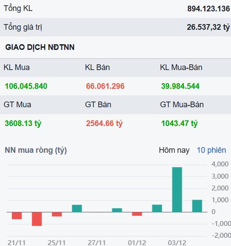Screen dimensions: 231x246
Task: Select net volume value 39.984.544
Action: [180, 86]
